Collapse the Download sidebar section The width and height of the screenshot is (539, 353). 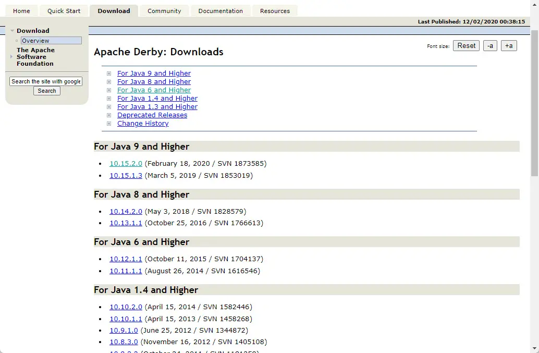[13, 31]
